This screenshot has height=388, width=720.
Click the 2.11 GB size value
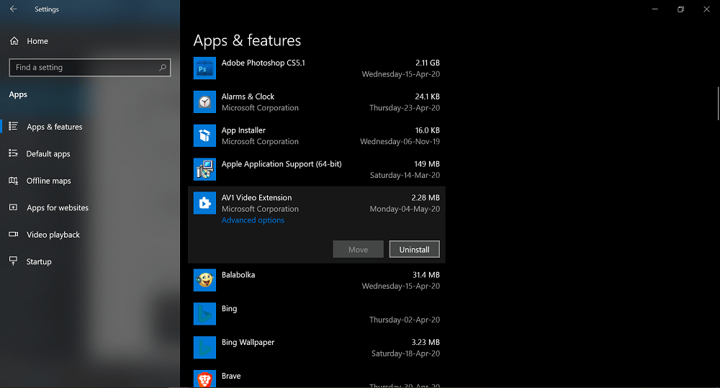[x=428, y=63]
